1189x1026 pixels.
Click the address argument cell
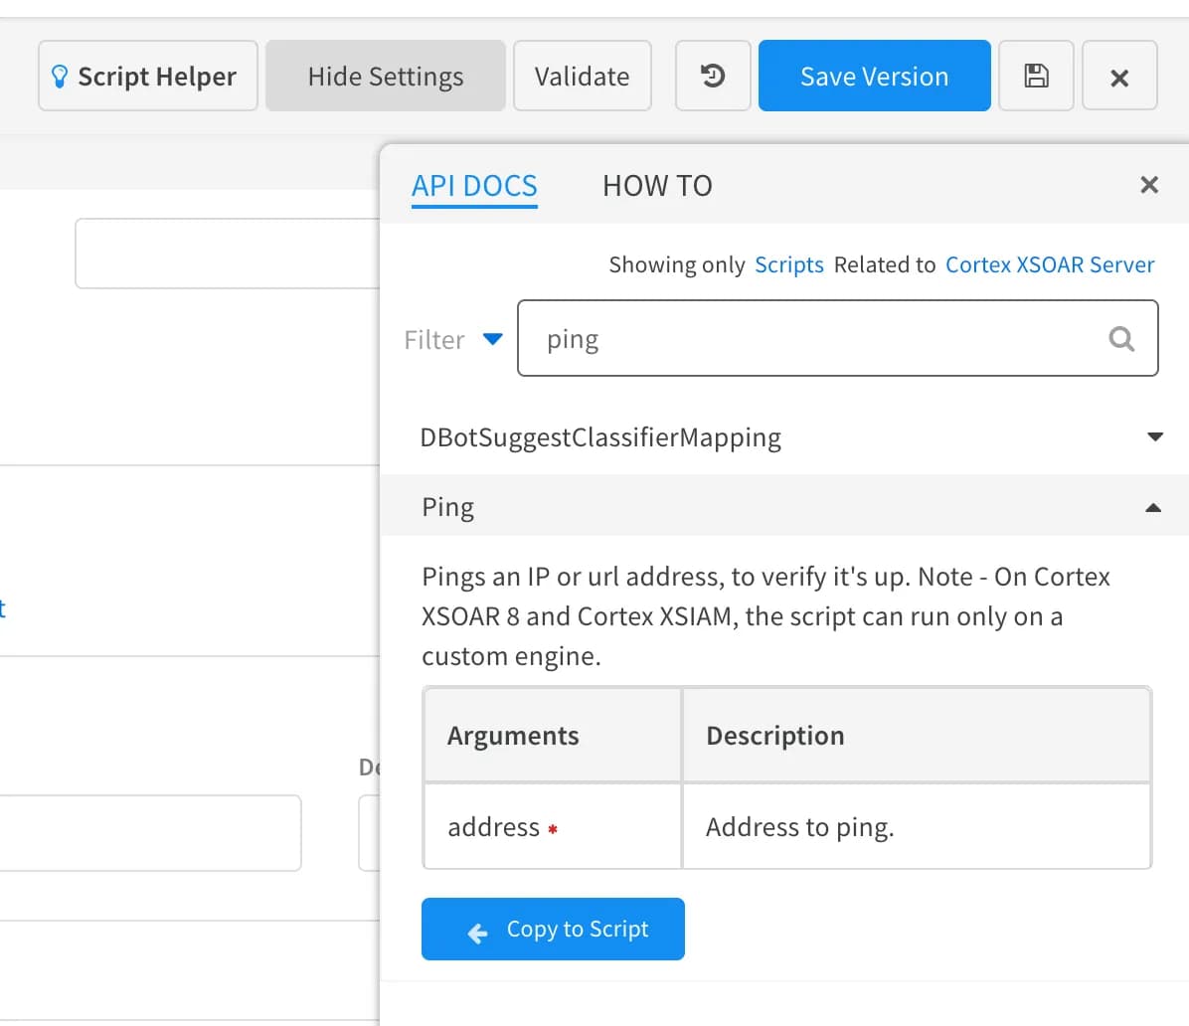553,826
